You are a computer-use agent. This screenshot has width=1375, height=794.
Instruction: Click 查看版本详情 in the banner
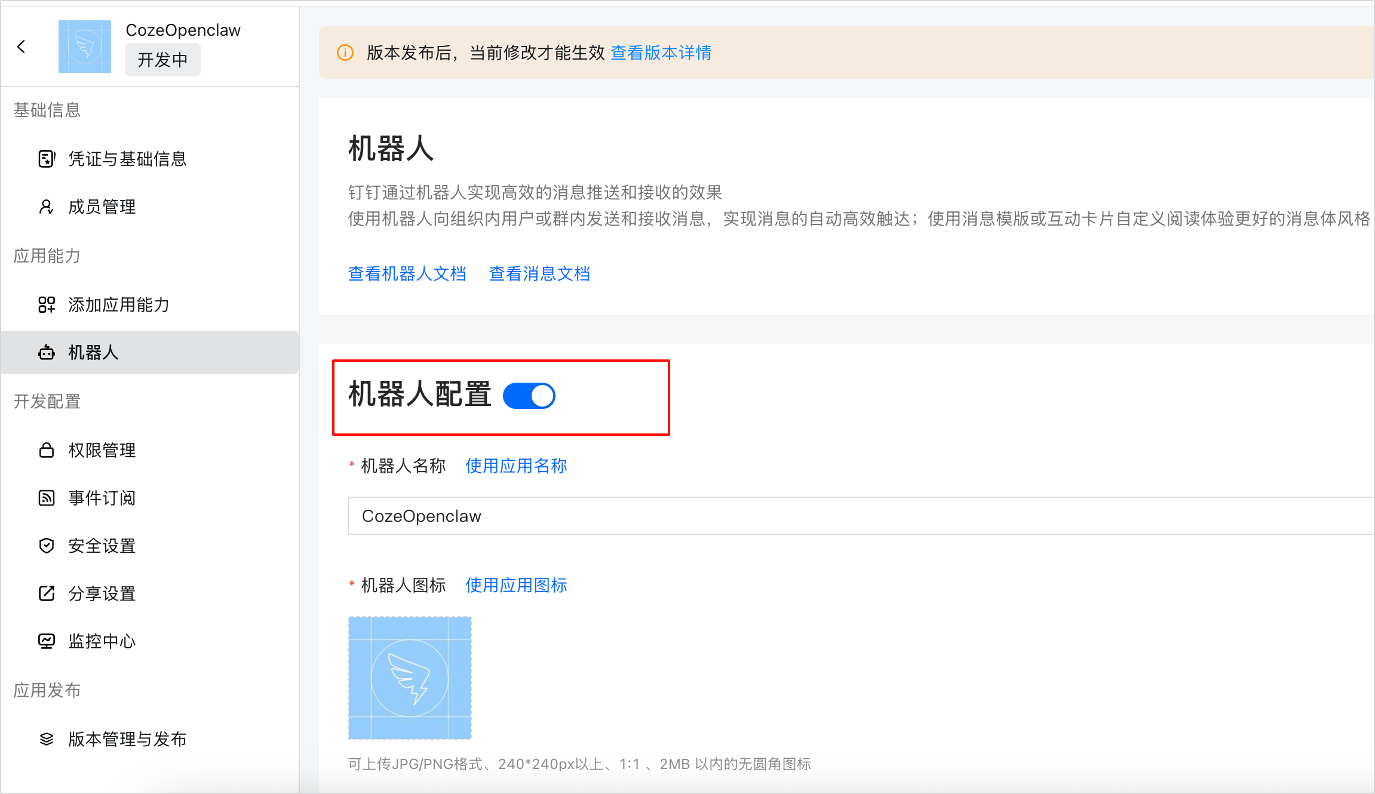661,53
